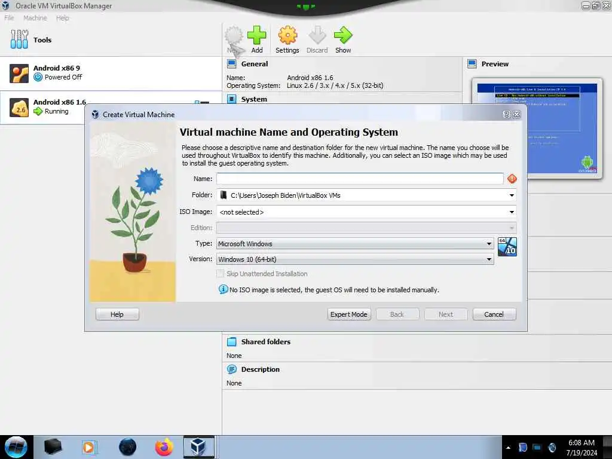This screenshot has width=612, height=459.
Task: Click the Description section icon
Action: pos(231,369)
